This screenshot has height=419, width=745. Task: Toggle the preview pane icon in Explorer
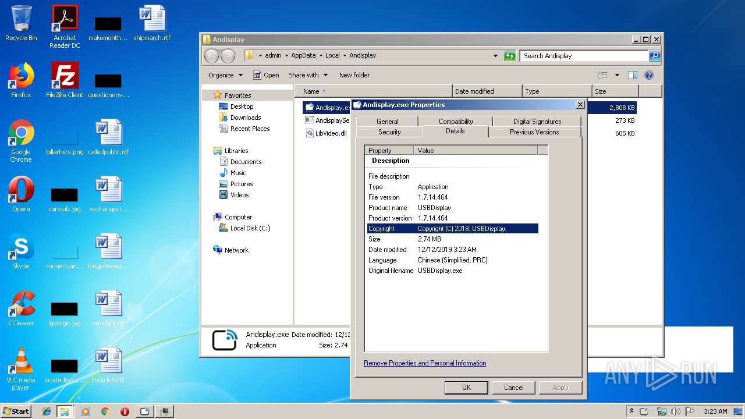(633, 75)
